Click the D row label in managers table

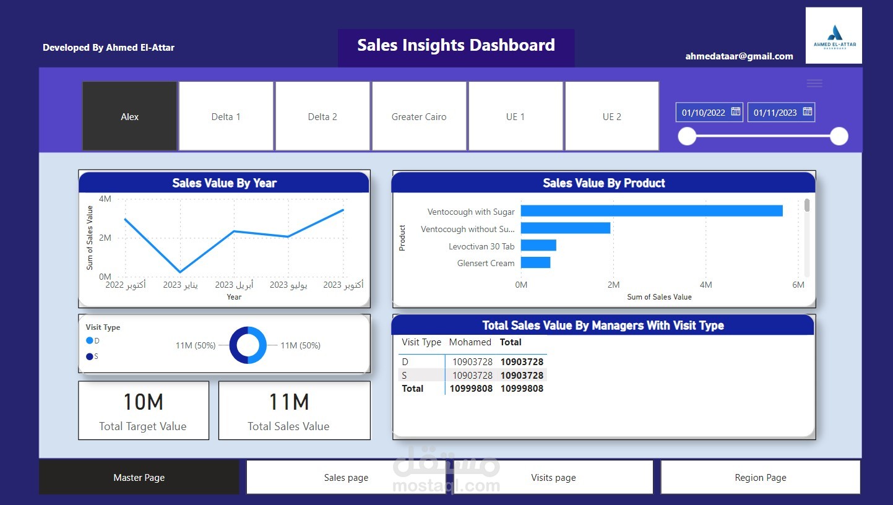coord(405,362)
